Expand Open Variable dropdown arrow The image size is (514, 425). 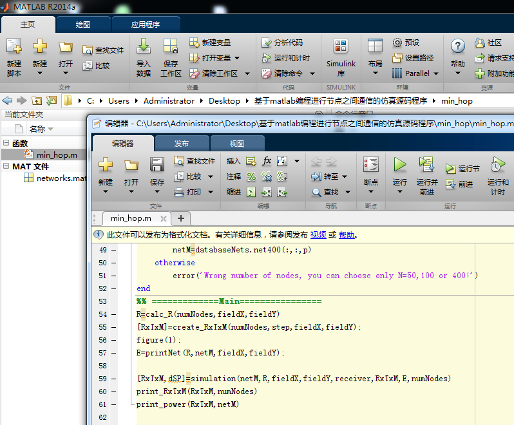(x=237, y=58)
